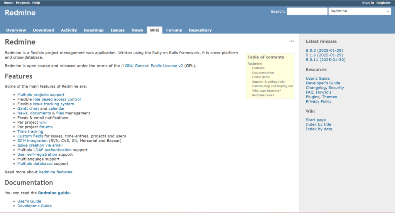The image size is (395, 213).
Task: Switch to the Overview tab
Action: [x=16, y=30]
